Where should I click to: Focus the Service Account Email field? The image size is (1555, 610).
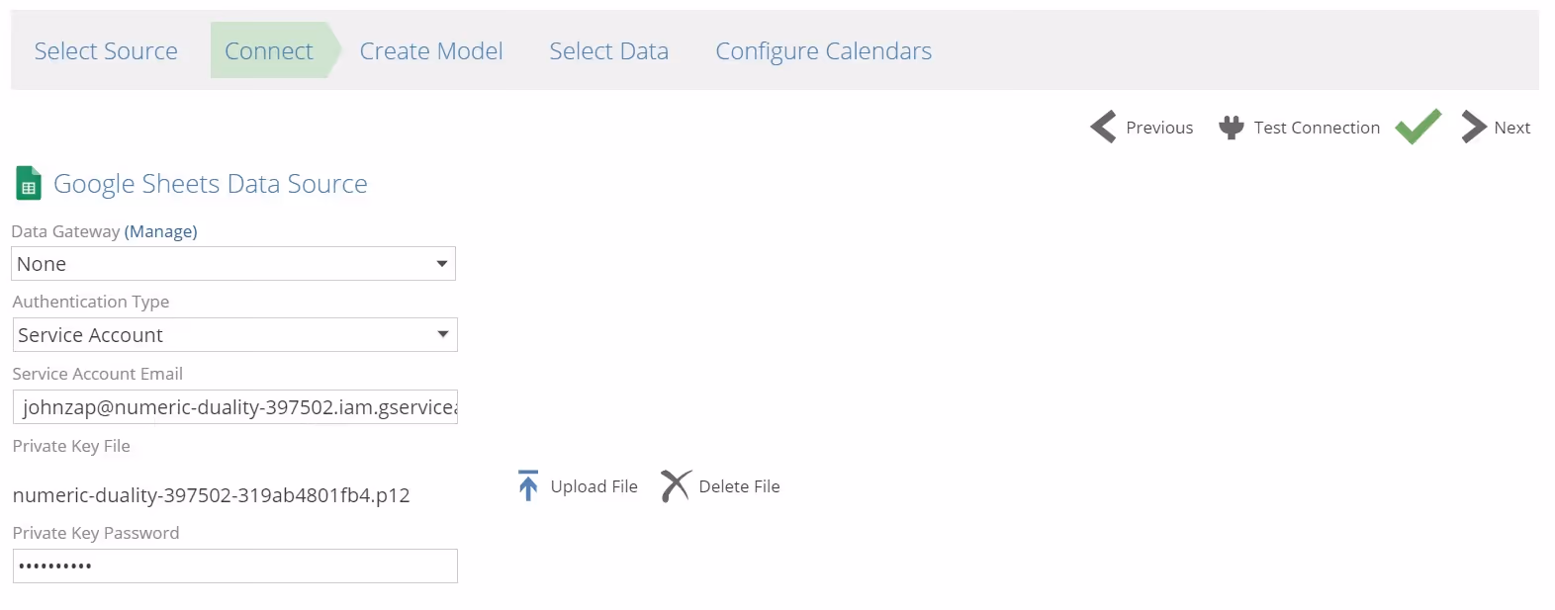[234, 407]
